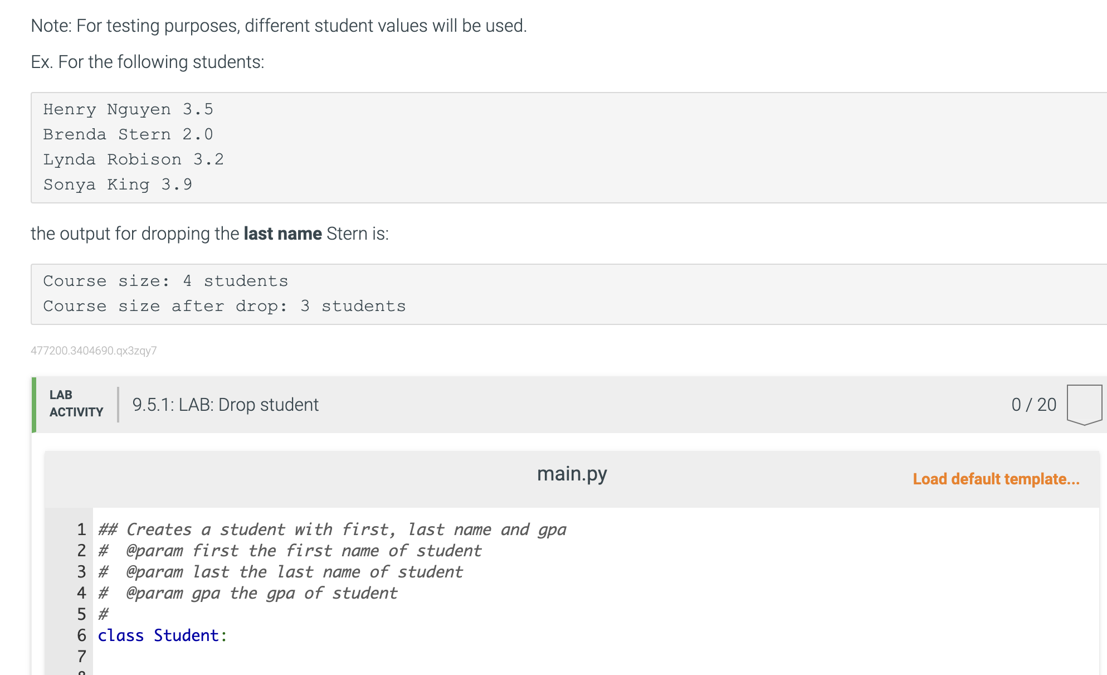Click the Course size: 4 students output line
This screenshot has height=675, width=1107.
pyautogui.click(x=165, y=280)
